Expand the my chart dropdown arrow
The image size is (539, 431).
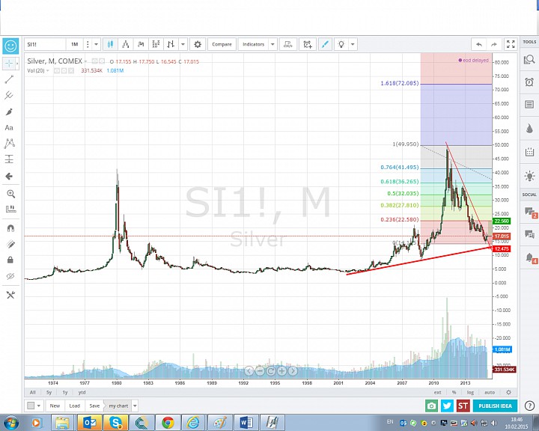click(135, 406)
